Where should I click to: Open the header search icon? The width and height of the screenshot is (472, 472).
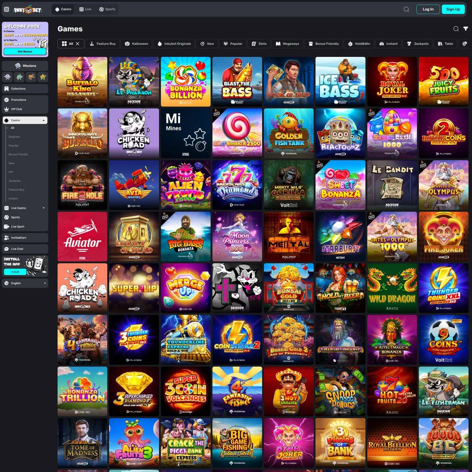click(x=406, y=9)
